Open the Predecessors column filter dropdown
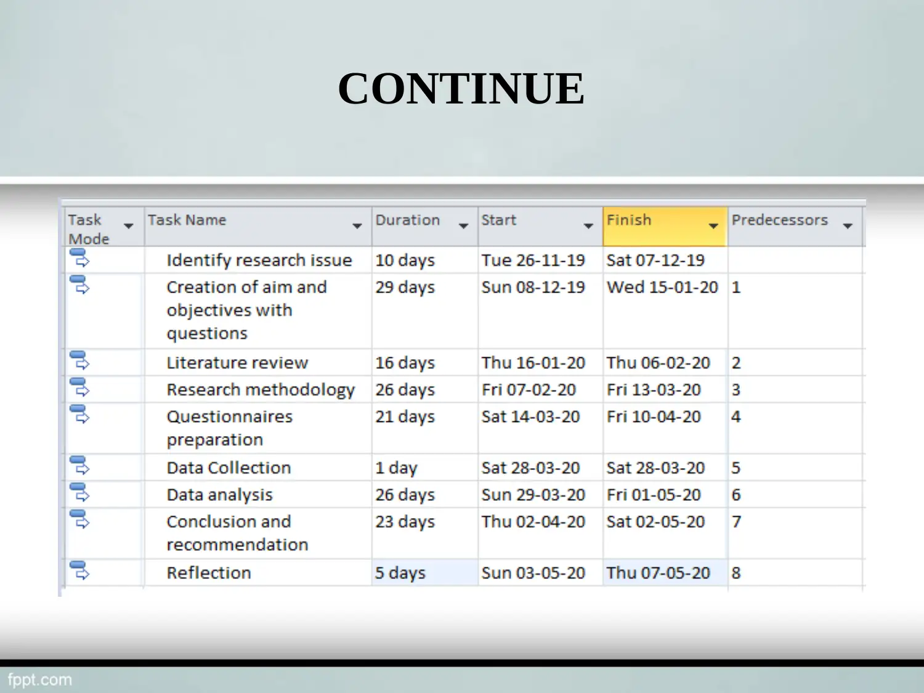The image size is (924, 693). (848, 226)
